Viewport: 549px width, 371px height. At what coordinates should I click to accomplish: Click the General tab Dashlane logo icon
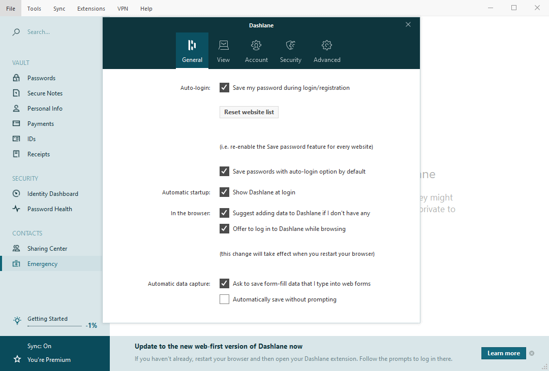pos(192,45)
